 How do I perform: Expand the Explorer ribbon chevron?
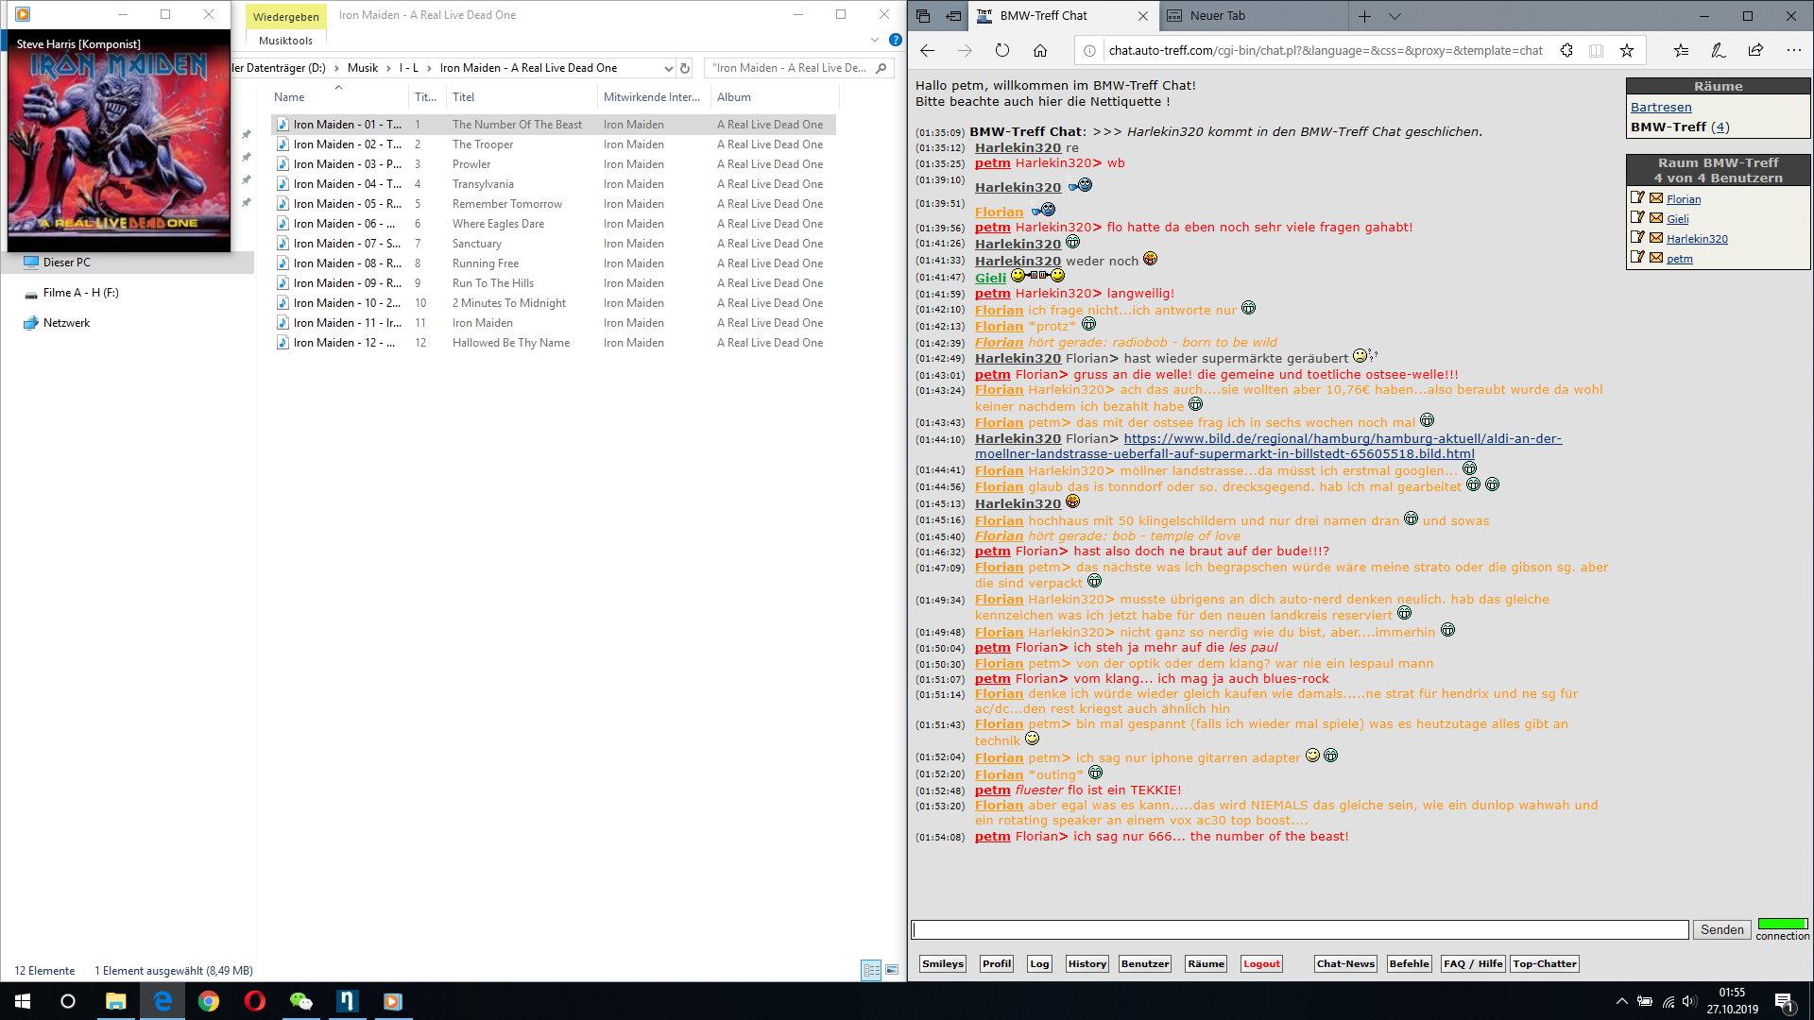pyautogui.click(x=875, y=40)
